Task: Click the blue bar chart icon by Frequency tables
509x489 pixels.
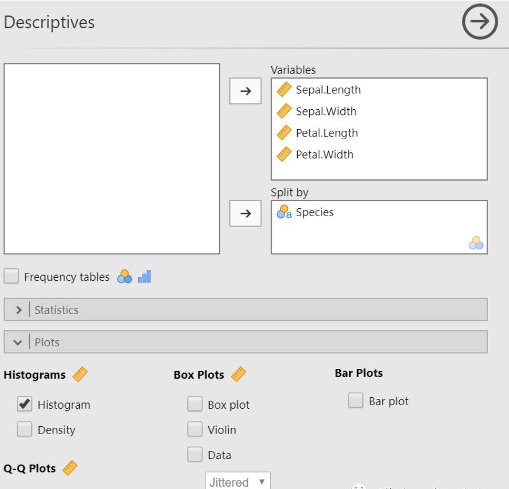Action: [144, 276]
